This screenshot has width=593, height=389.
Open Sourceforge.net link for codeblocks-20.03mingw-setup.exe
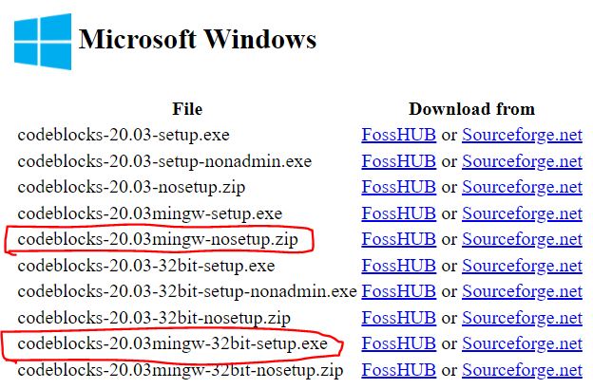coord(522,213)
